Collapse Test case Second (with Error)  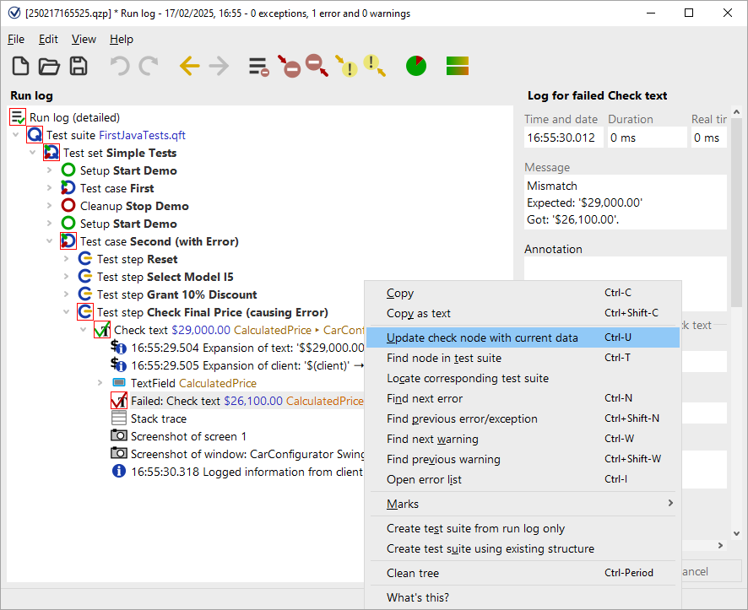click(49, 241)
